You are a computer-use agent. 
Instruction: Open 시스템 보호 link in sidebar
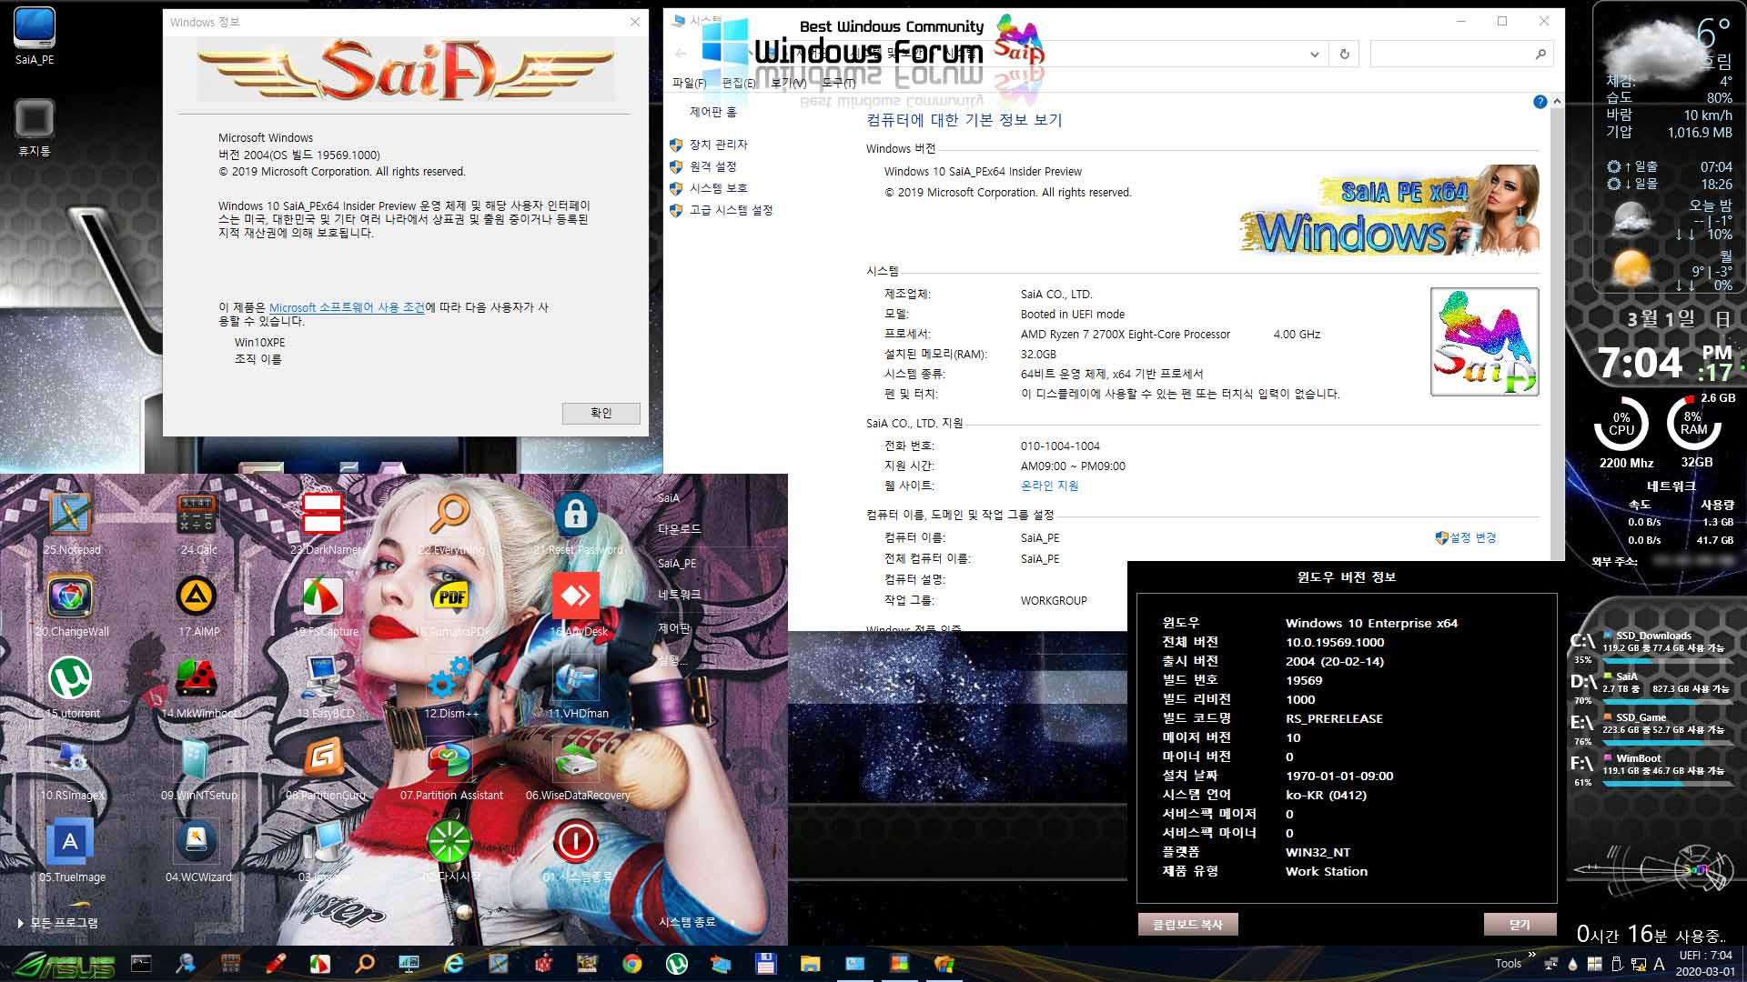[x=718, y=188]
